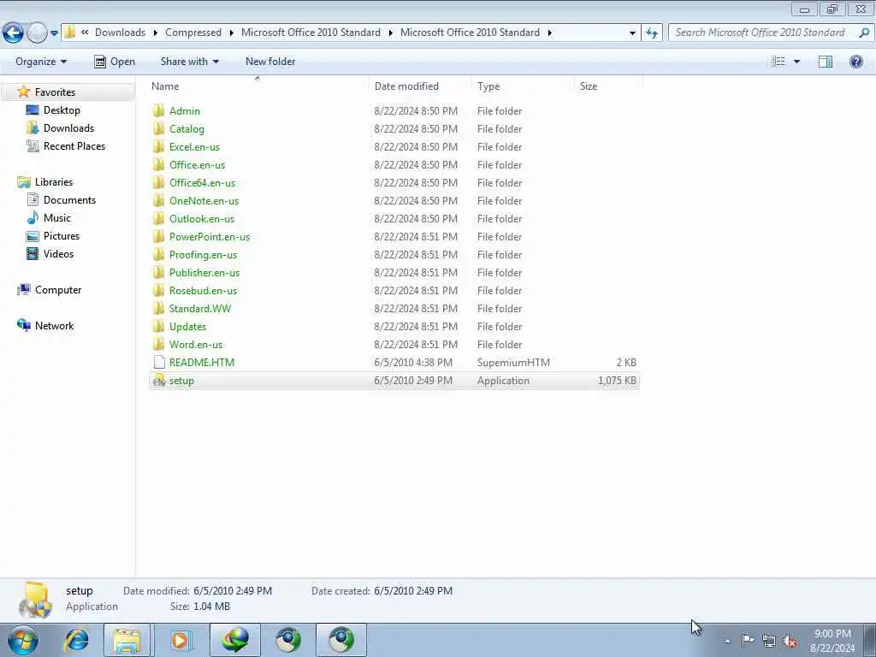Click the address bar refresh button
The width and height of the screenshot is (876, 657).
pyautogui.click(x=651, y=33)
